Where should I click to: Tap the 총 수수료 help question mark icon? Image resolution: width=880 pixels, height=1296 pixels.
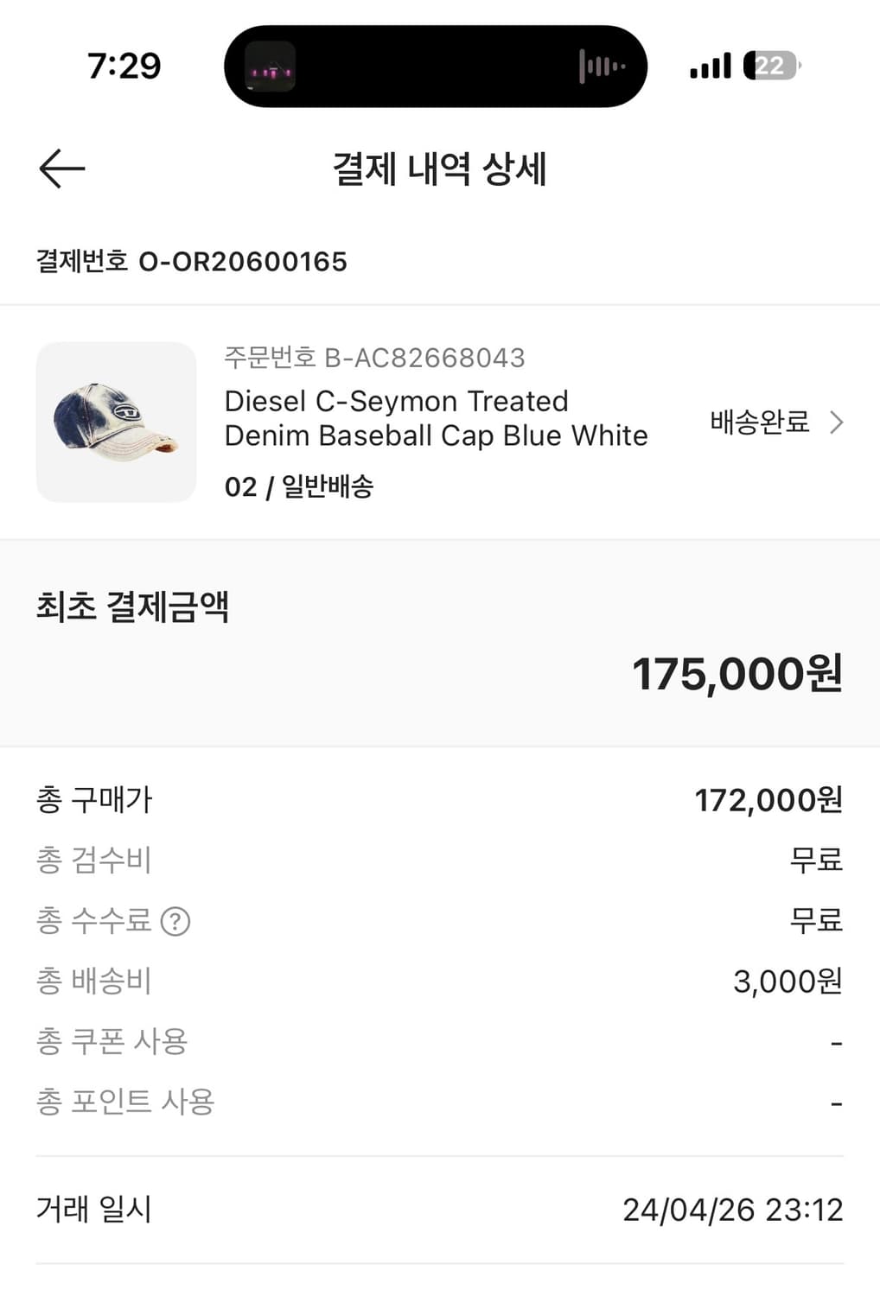coord(175,921)
